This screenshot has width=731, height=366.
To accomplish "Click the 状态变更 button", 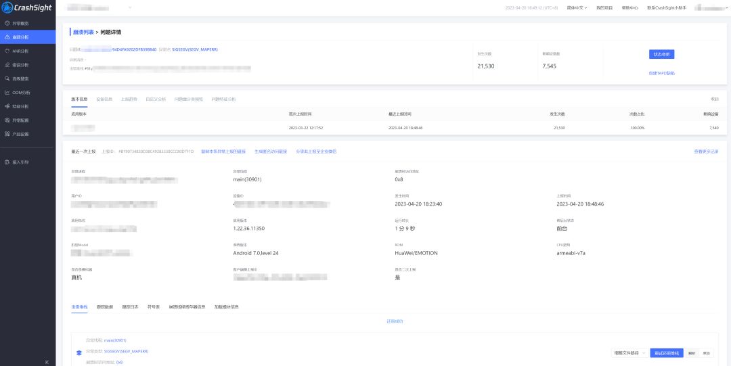I will click(x=661, y=54).
